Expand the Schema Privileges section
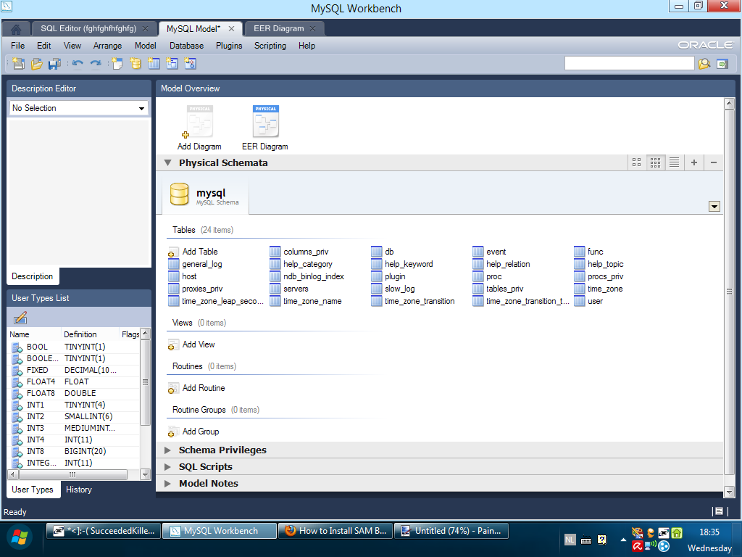The height and width of the screenshot is (557, 742). click(x=167, y=450)
